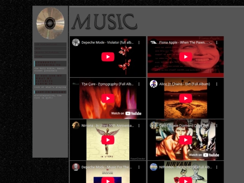This screenshot has height=183, width=244.
Task: Play the David Bowie Diamond Dogs video
Action: pyautogui.click(x=186, y=140)
